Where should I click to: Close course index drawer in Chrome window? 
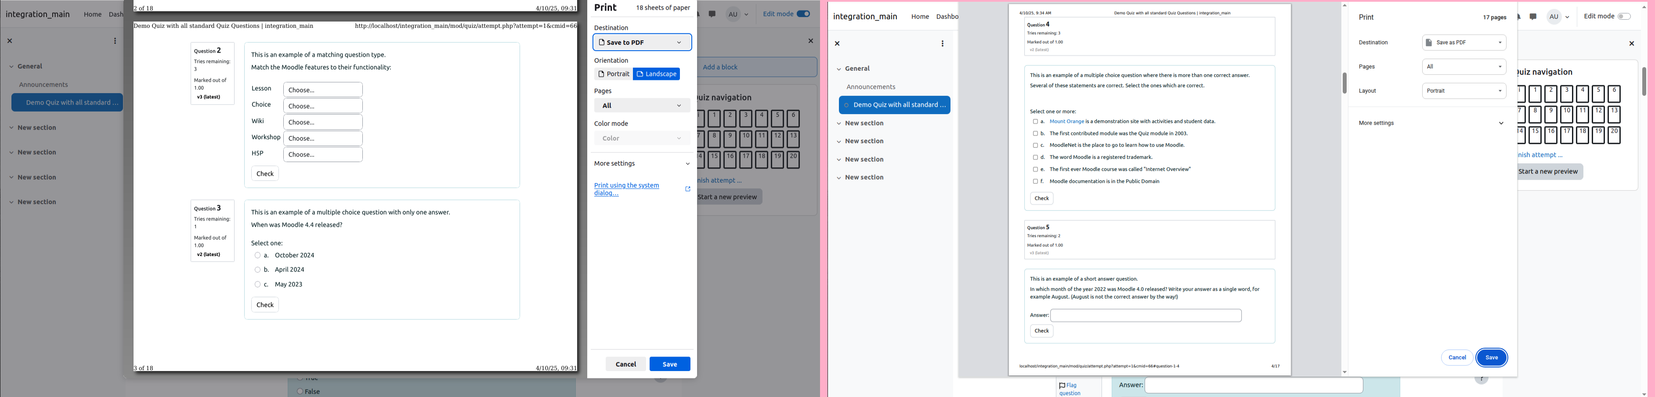pyautogui.click(x=837, y=43)
